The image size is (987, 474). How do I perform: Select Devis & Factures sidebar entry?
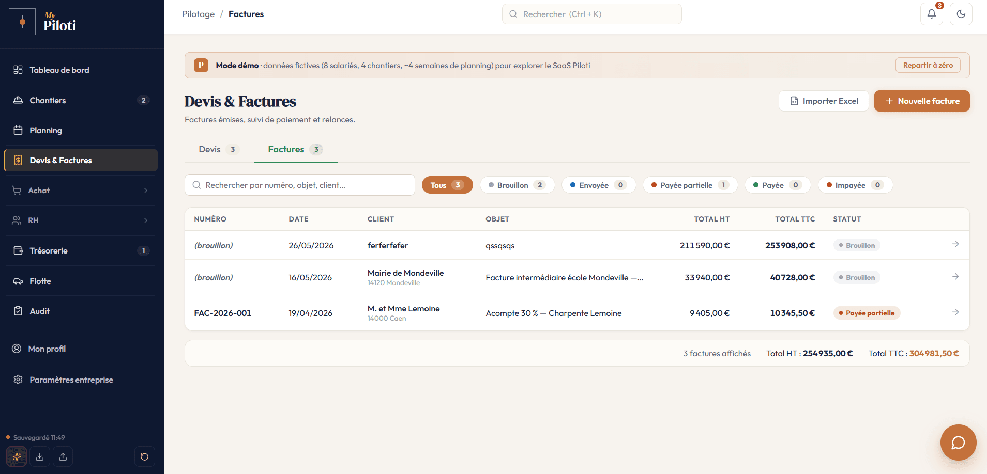[x=81, y=160]
